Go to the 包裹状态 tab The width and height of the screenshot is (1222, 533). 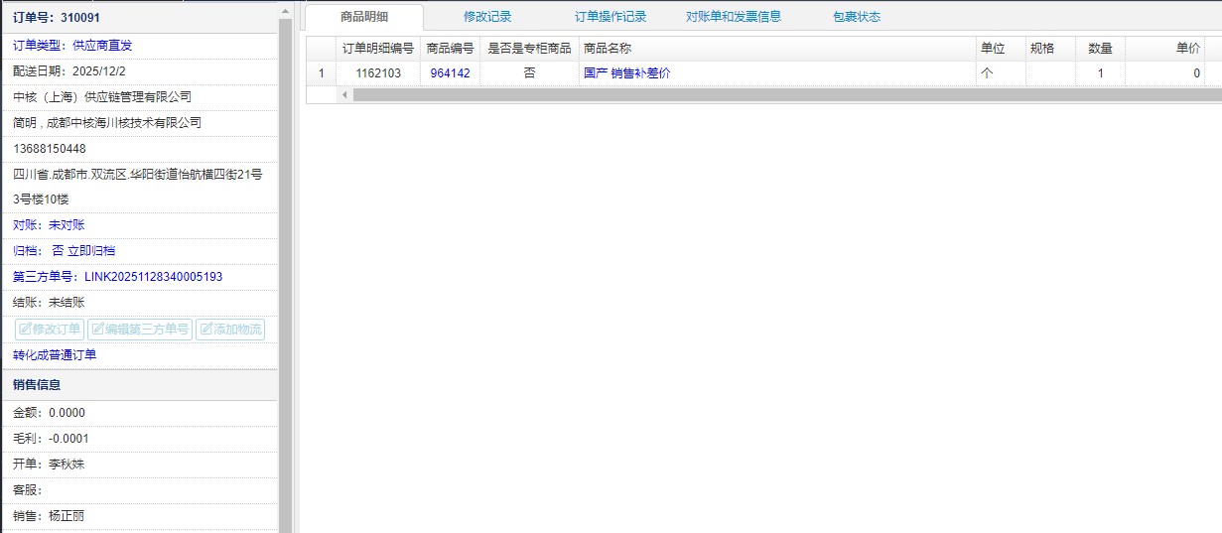pyautogui.click(x=856, y=17)
